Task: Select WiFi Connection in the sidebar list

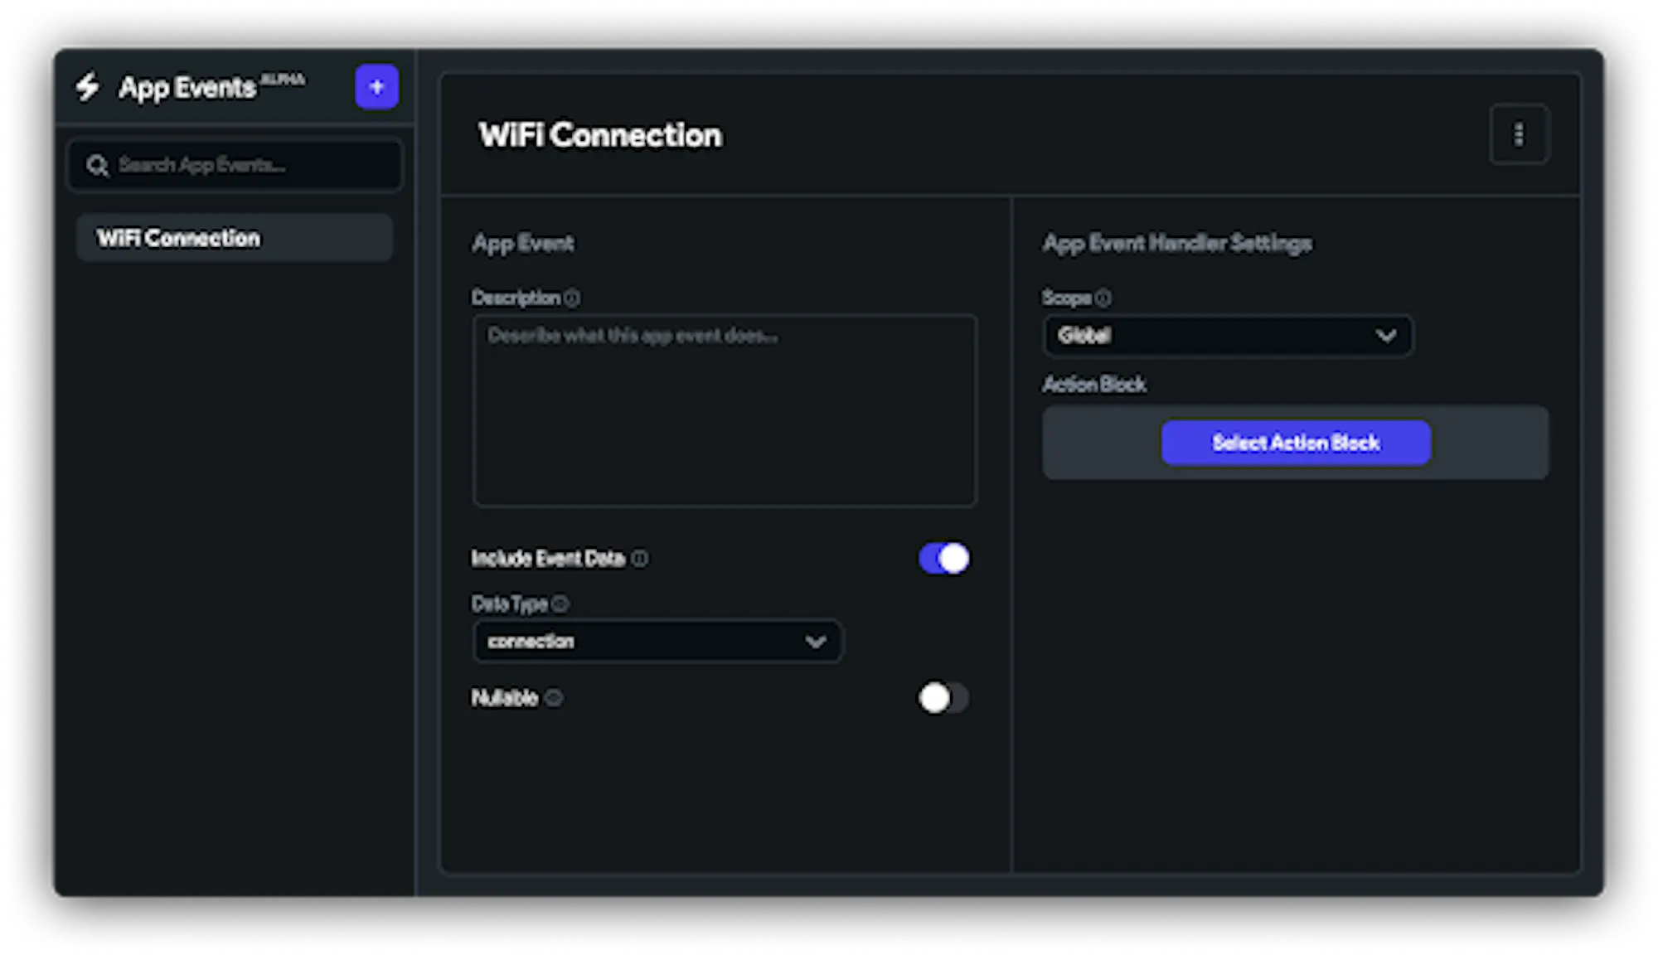Action: pyautogui.click(x=234, y=238)
